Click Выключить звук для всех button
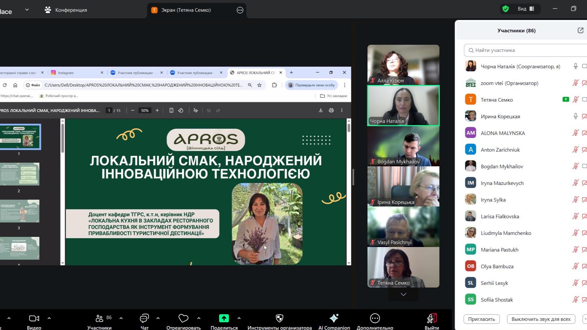Screen dimensions: 587x330 541,319
